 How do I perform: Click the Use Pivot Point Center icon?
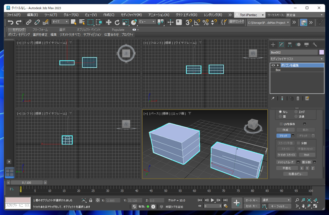(160, 22)
